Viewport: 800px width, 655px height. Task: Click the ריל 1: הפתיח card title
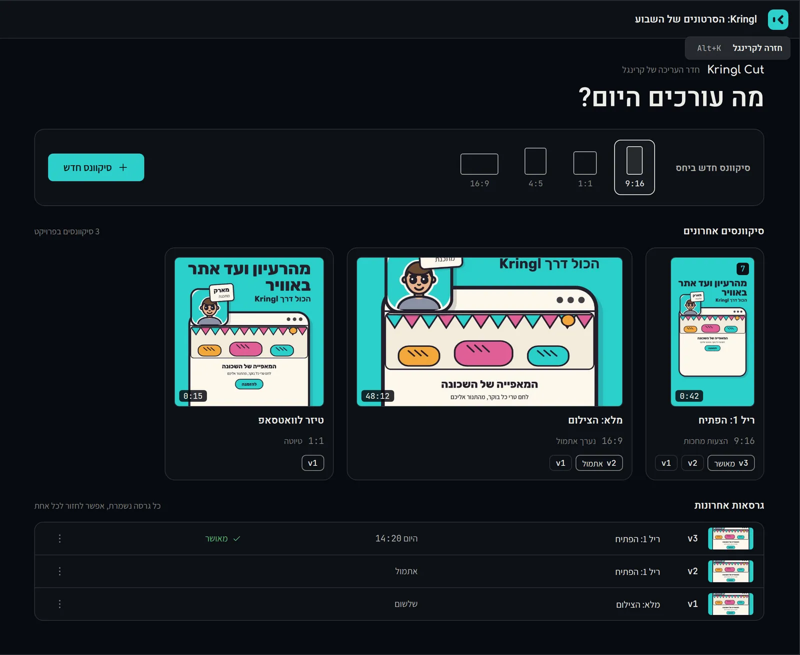click(x=726, y=420)
